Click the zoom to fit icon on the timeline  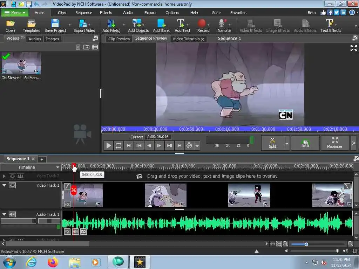[279, 244]
